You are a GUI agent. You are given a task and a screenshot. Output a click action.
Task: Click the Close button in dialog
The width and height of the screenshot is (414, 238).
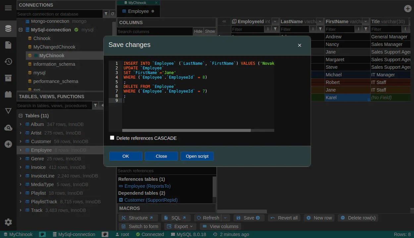click(x=161, y=156)
